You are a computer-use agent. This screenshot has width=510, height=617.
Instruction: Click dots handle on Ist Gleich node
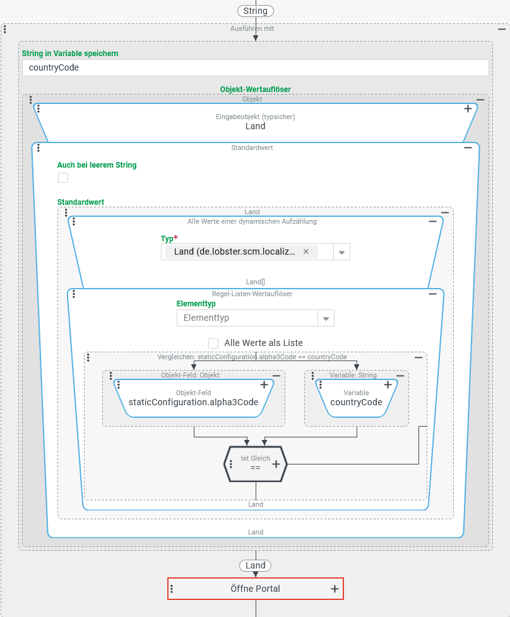tap(231, 464)
